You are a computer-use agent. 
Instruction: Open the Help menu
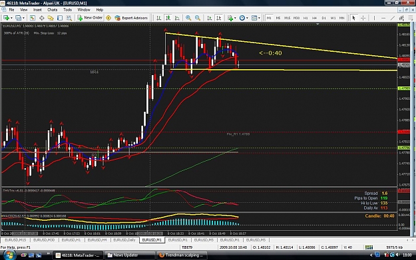click(x=99, y=10)
